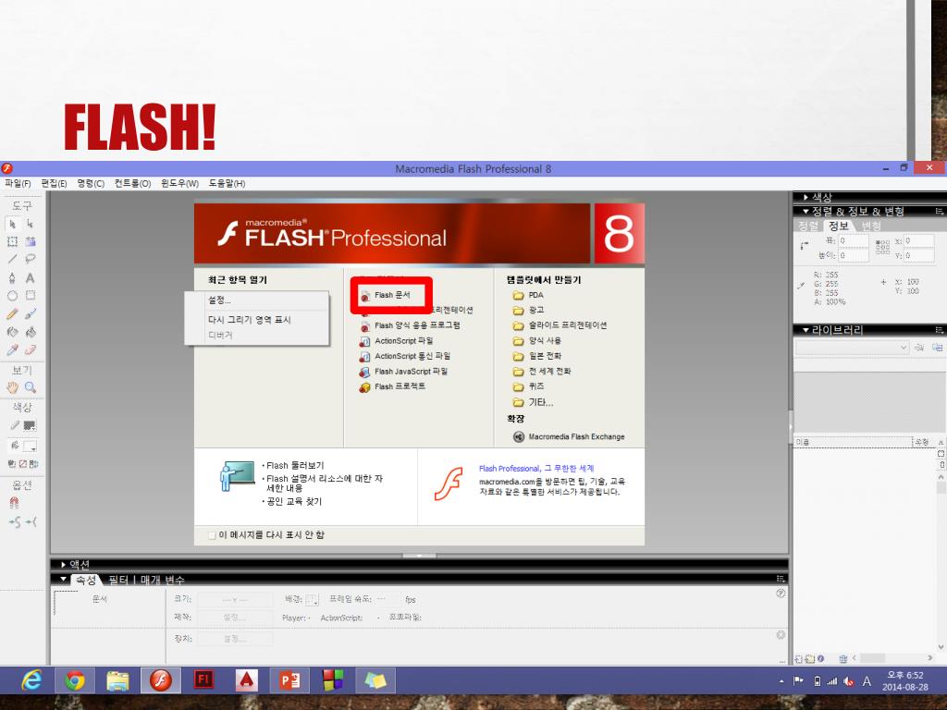Select the Brush tool
The width and height of the screenshot is (947, 710).
pos(31,314)
